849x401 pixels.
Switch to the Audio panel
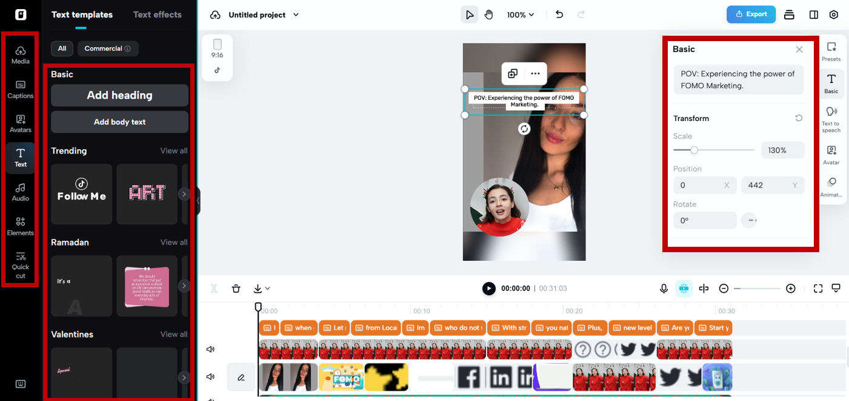click(20, 192)
